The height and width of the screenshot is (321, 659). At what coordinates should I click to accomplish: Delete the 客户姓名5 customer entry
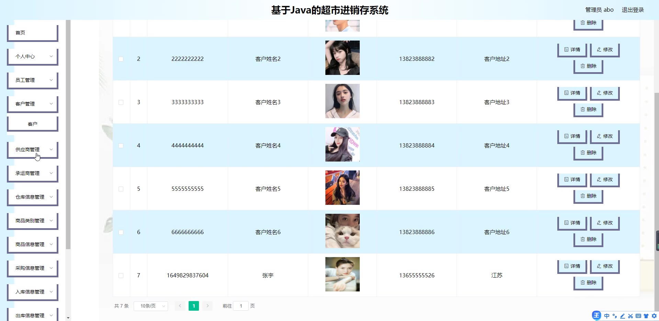(x=588, y=196)
